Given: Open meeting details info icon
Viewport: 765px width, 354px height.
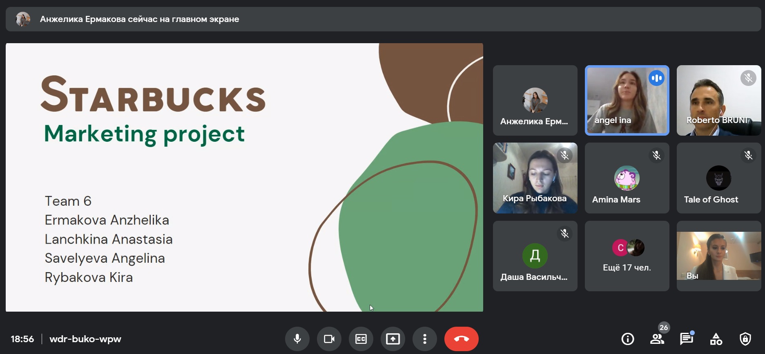Looking at the screenshot, I should pyautogui.click(x=628, y=339).
